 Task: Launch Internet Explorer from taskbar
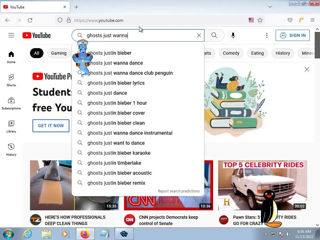[x=27, y=234]
